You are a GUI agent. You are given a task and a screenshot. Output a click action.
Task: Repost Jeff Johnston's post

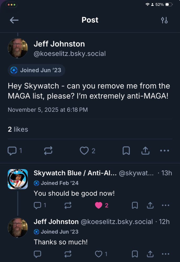pyautogui.click(x=48, y=151)
